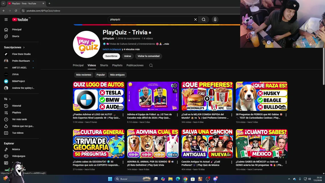Click the magnifier search button
325x183 pixels.
(204, 19)
